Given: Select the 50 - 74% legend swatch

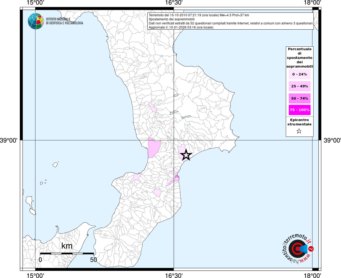Looking at the screenshot, I should (300, 98).
